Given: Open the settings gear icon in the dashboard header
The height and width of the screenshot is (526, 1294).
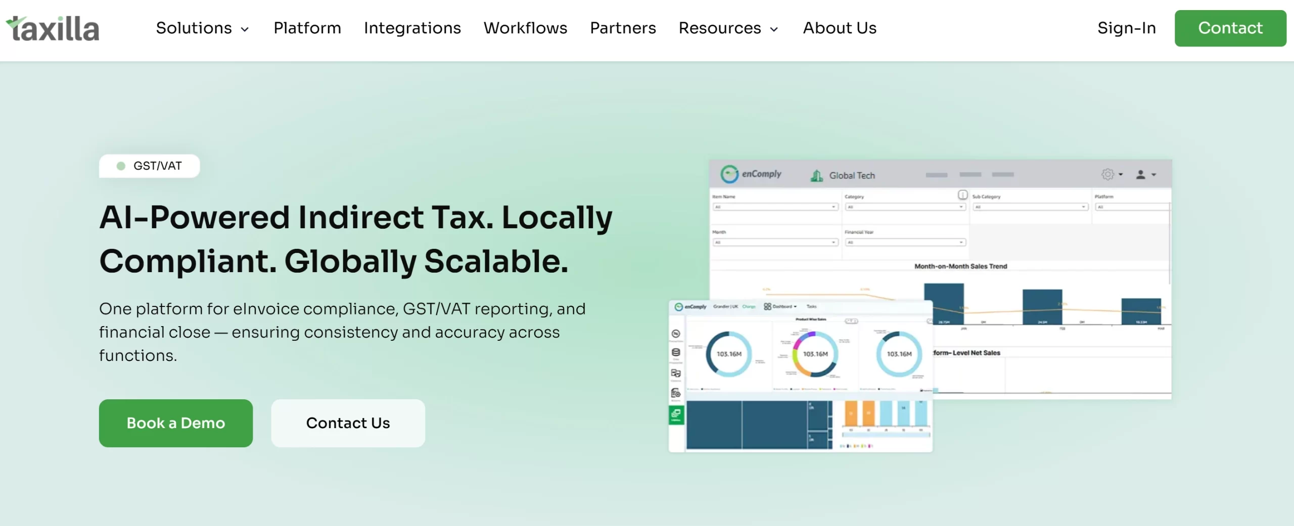Looking at the screenshot, I should [x=1107, y=174].
